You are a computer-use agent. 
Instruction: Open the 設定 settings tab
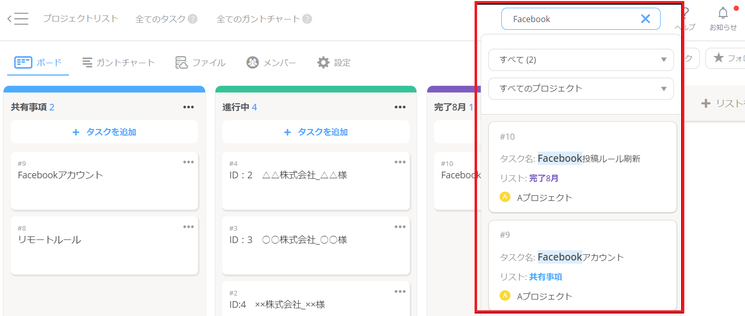334,63
